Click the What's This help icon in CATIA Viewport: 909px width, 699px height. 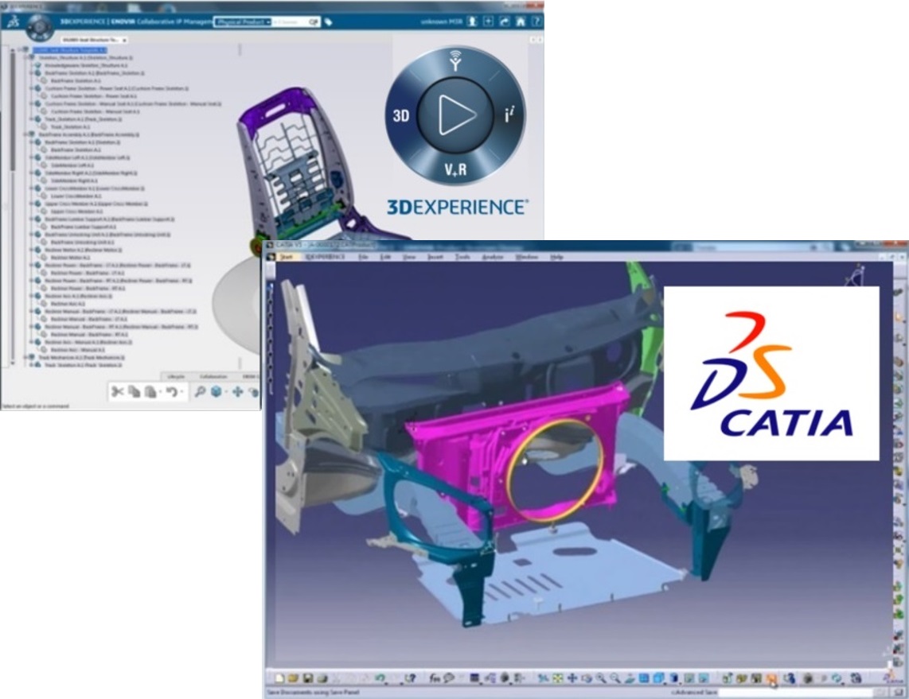click(x=411, y=678)
